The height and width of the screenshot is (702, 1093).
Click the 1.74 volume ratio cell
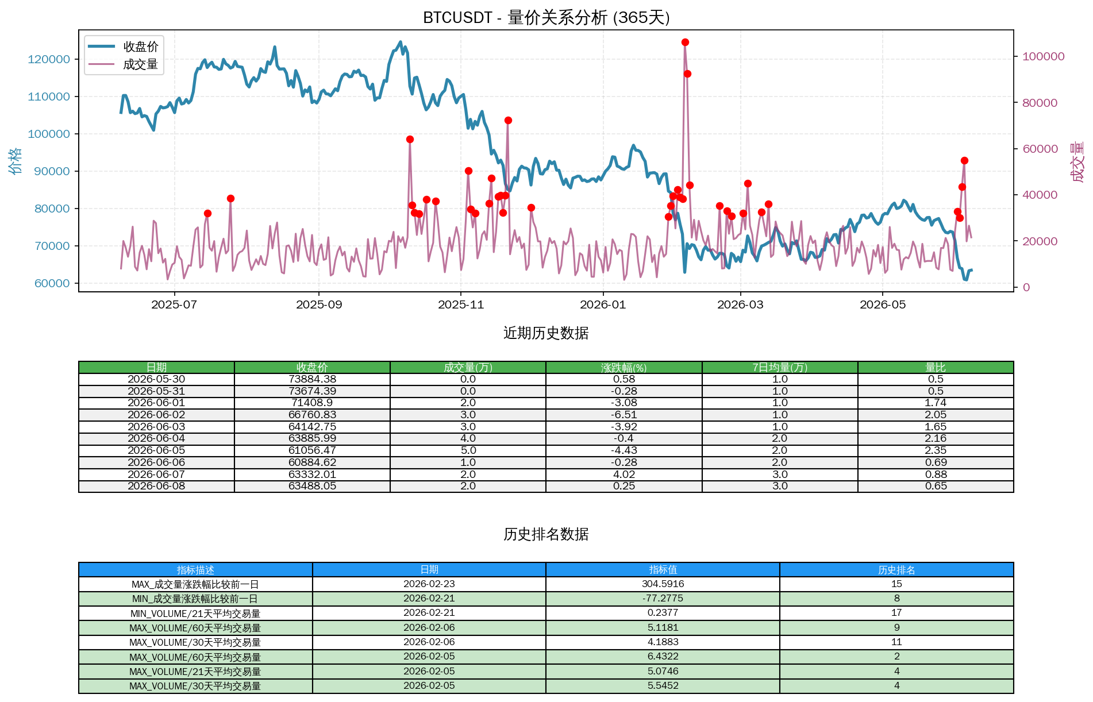pos(936,403)
